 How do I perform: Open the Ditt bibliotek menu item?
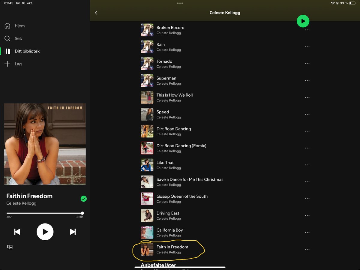coord(27,51)
